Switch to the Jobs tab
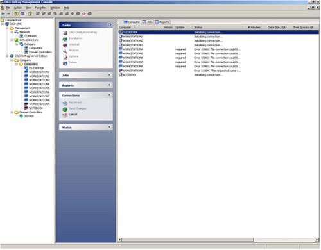The width and height of the screenshot is (321, 250). coord(148,22)
